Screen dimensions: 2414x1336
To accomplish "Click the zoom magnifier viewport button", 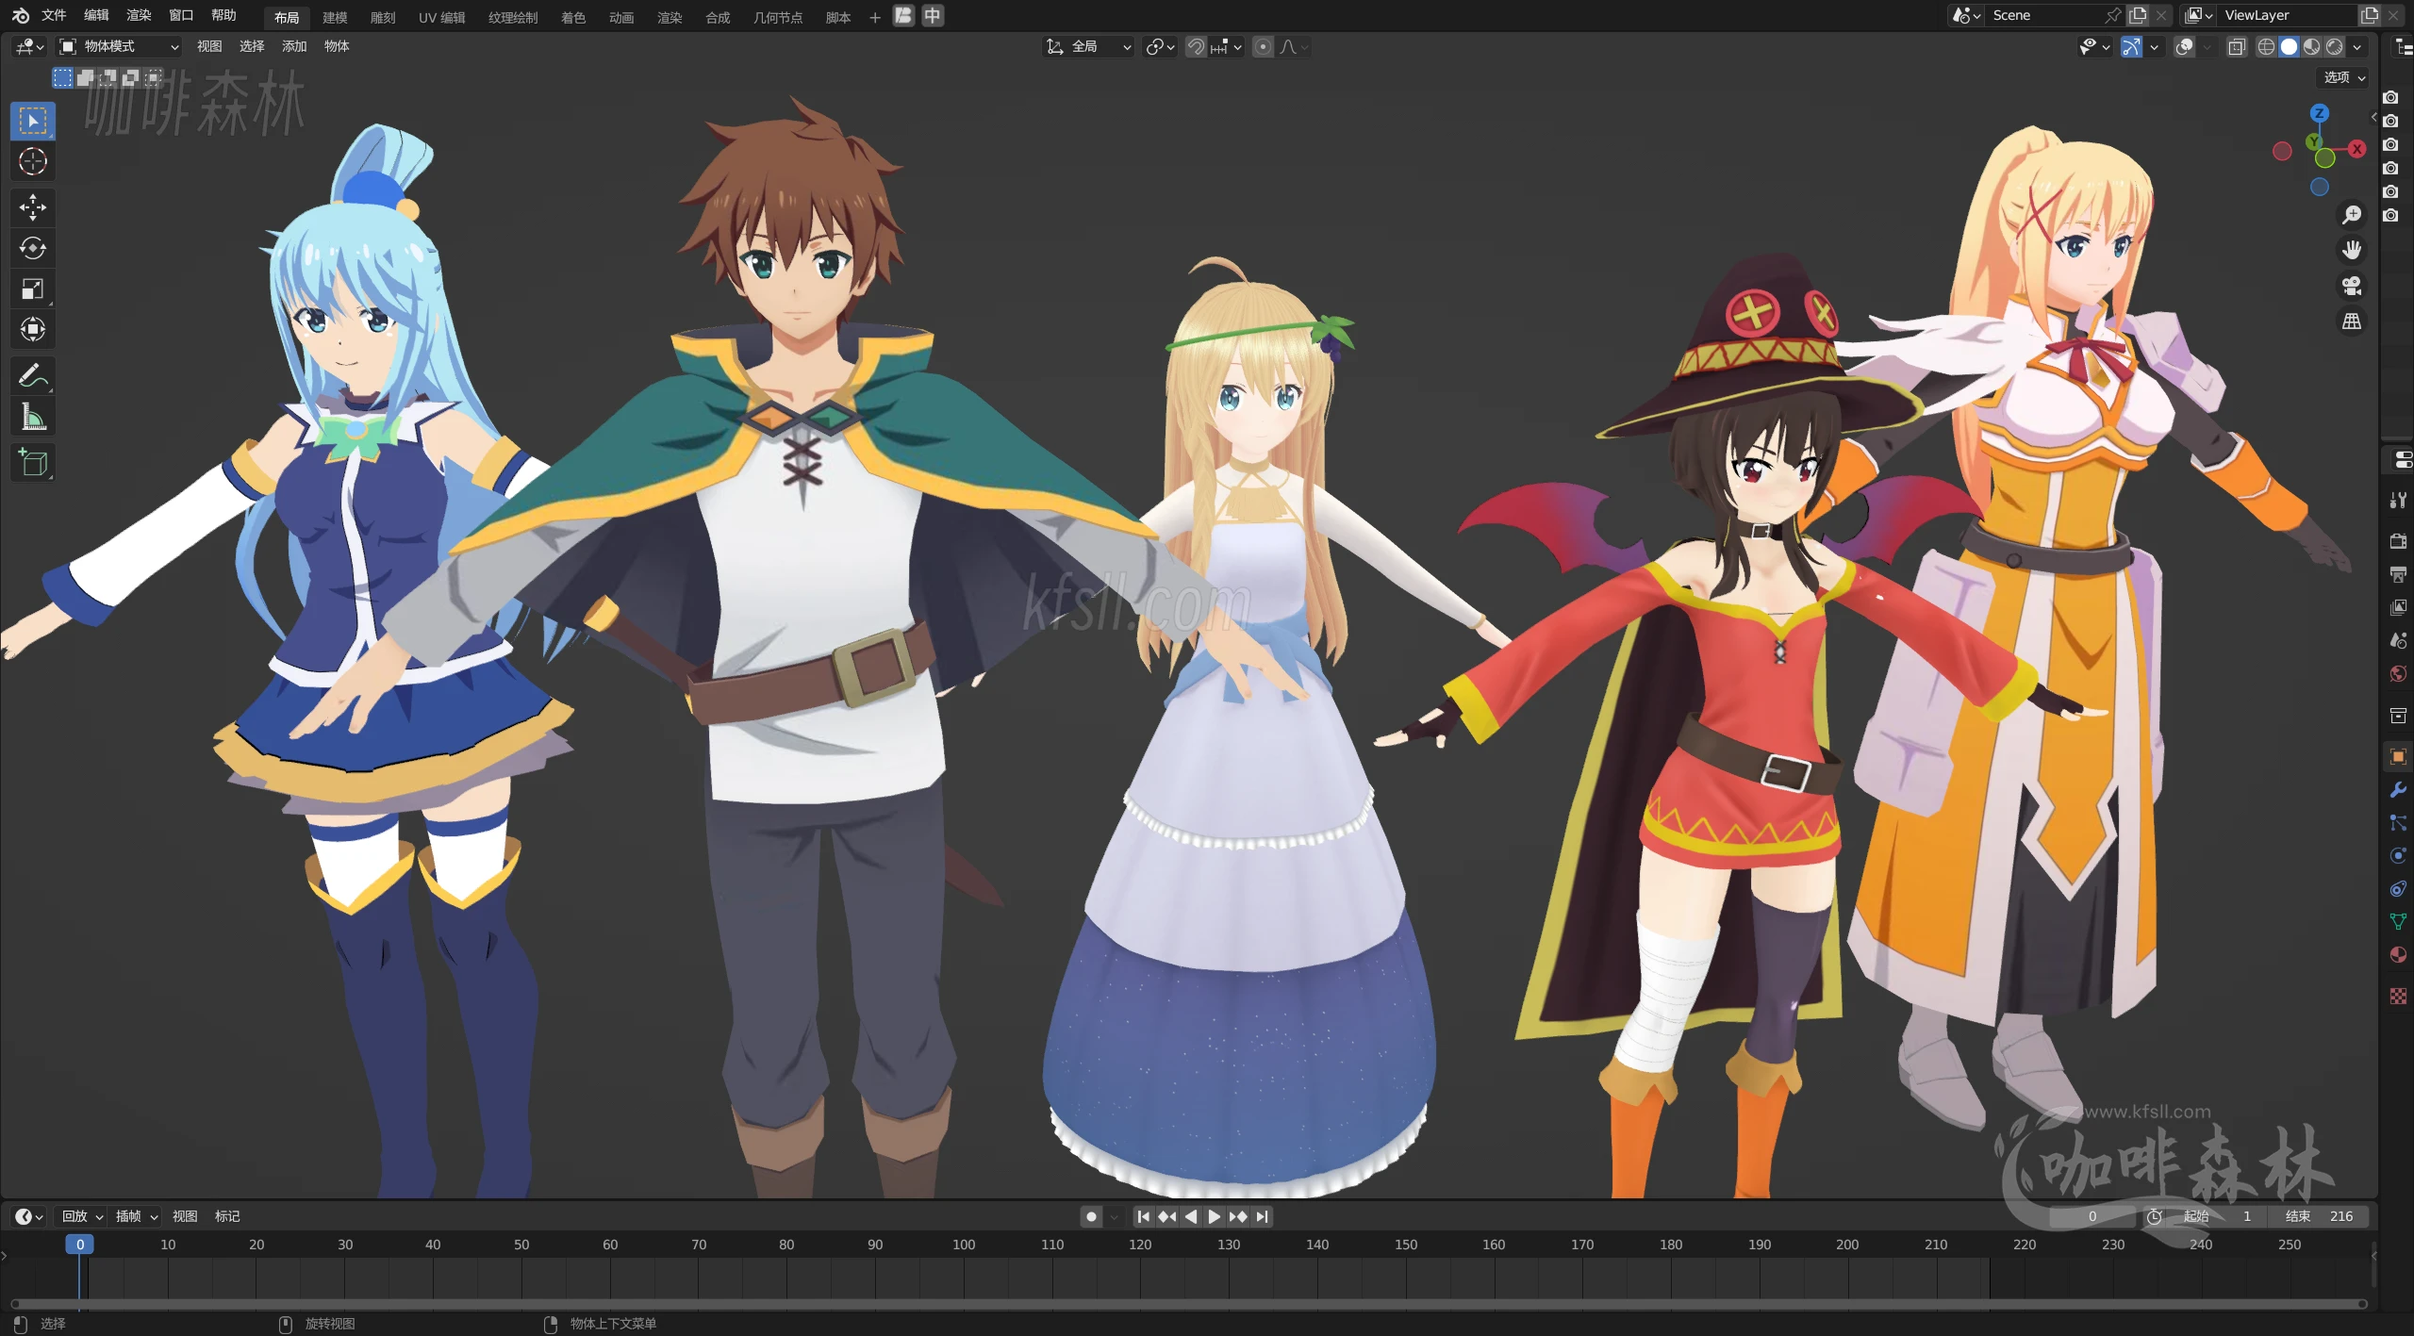I will pyautogui.click(x=2352, y=215).
